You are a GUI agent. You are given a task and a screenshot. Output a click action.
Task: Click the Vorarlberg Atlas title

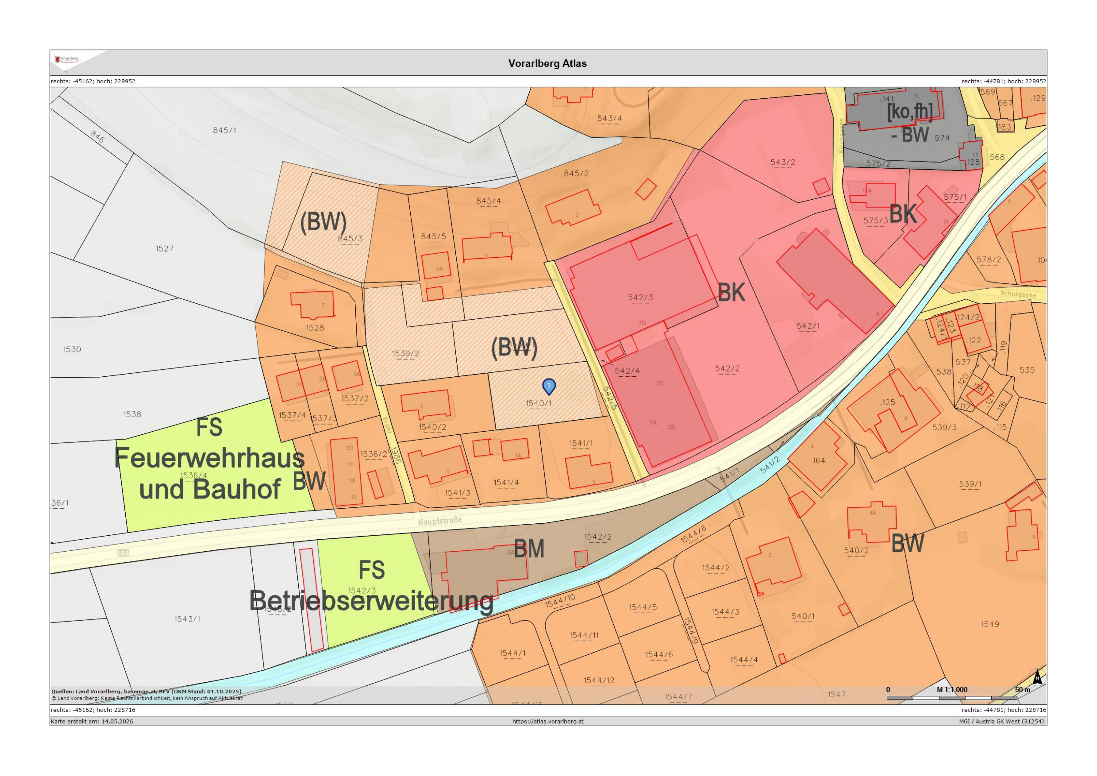548,63
